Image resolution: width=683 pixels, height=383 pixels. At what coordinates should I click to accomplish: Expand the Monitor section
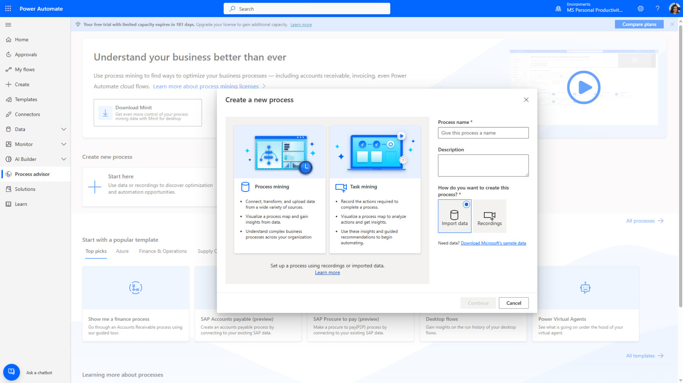click(35, 144)
